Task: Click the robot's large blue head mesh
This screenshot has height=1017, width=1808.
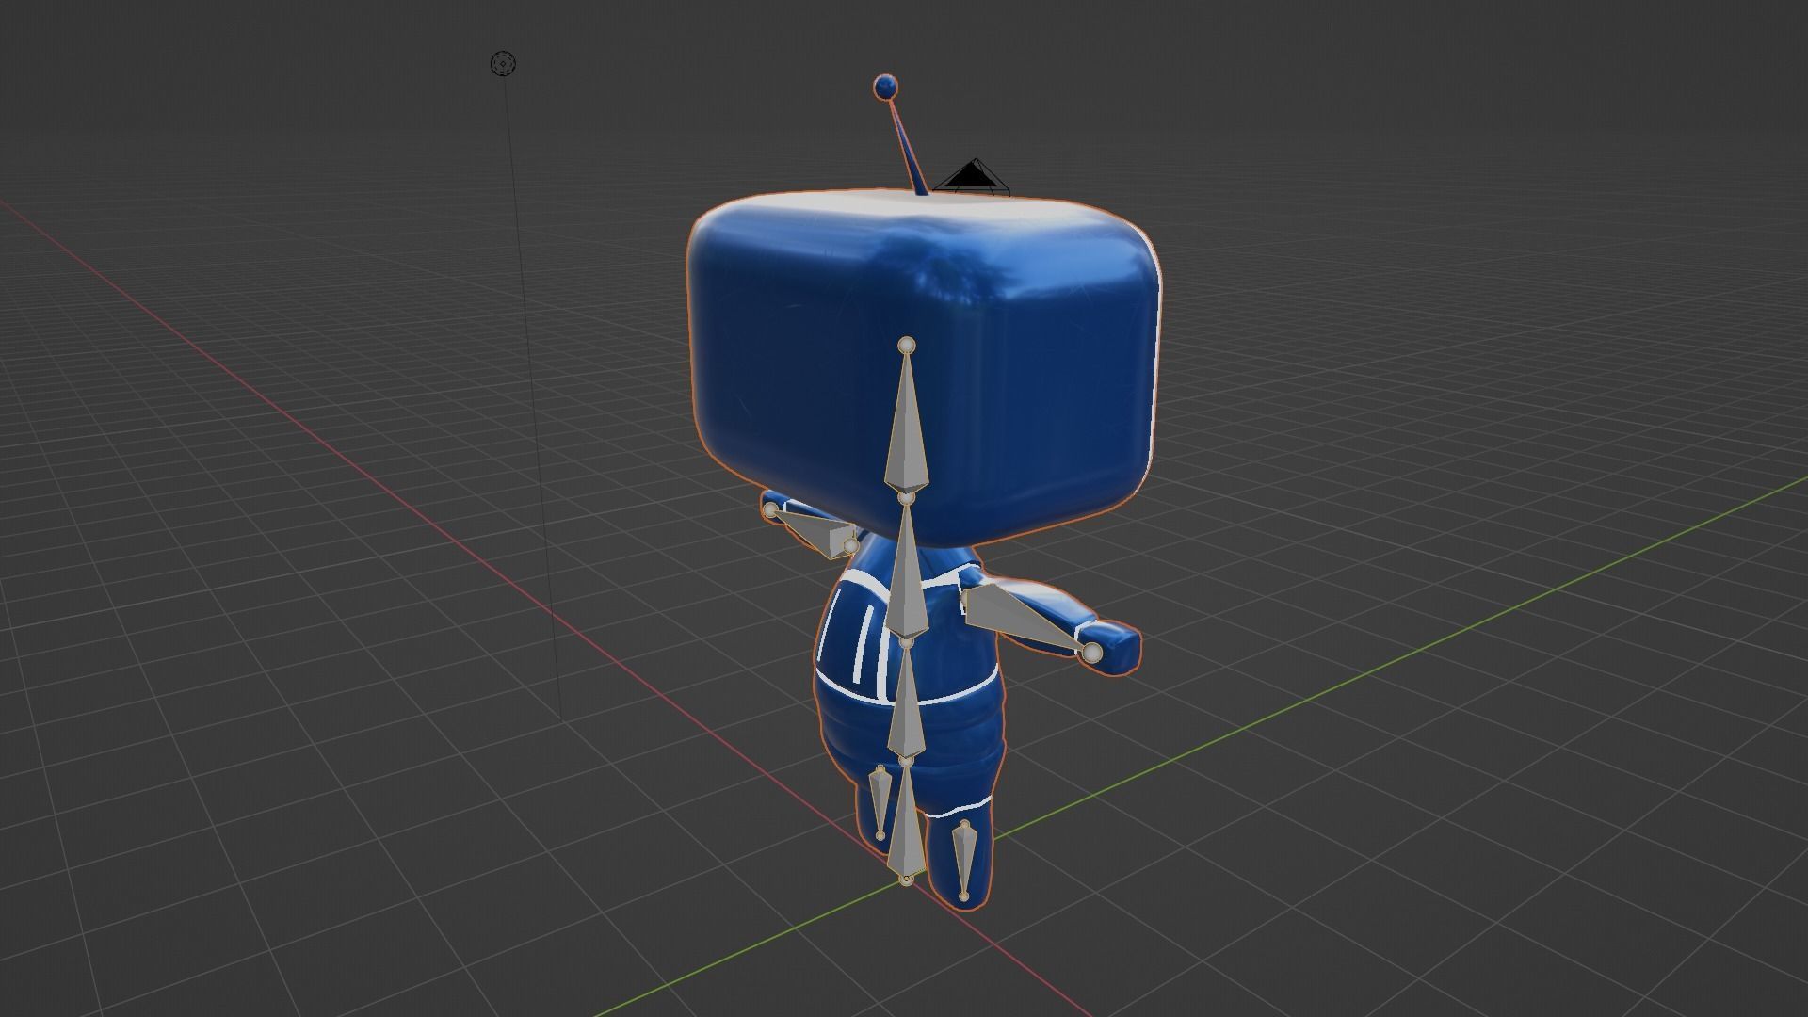Action: coord(923,367)
